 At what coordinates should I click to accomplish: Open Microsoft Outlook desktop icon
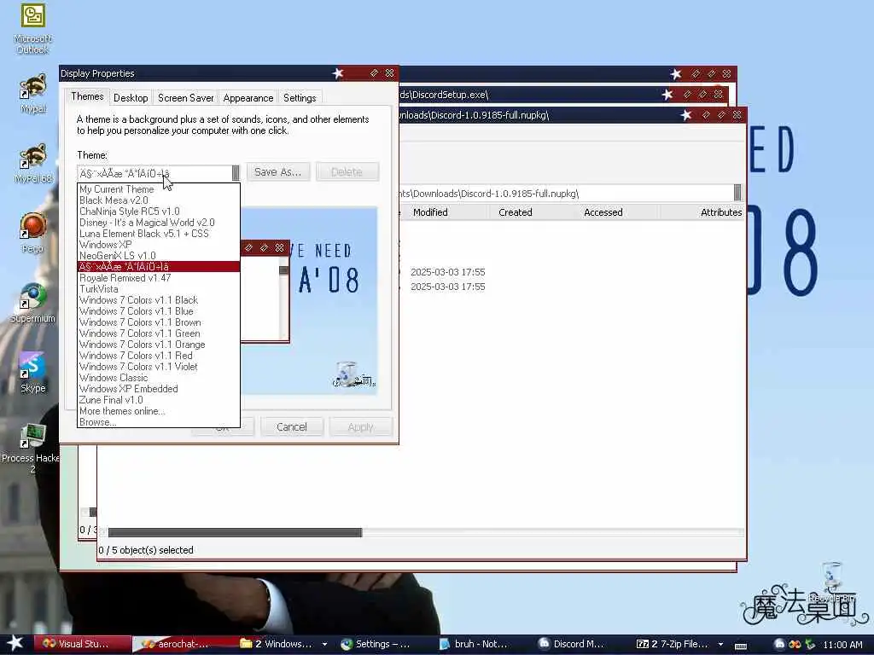click(32, 29)
